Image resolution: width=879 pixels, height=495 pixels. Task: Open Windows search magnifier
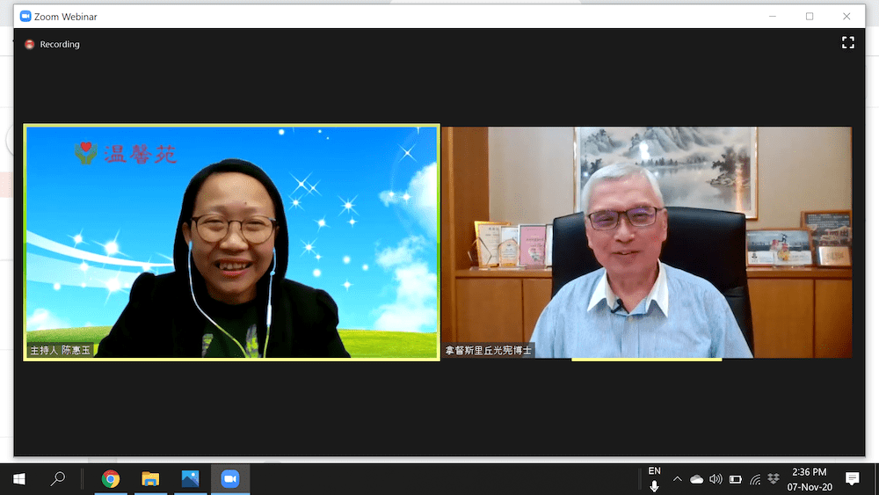(x=58, y=479)
